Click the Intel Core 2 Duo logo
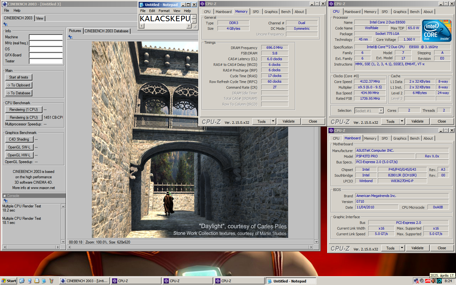456x285 pixels. tap(437, 31)
